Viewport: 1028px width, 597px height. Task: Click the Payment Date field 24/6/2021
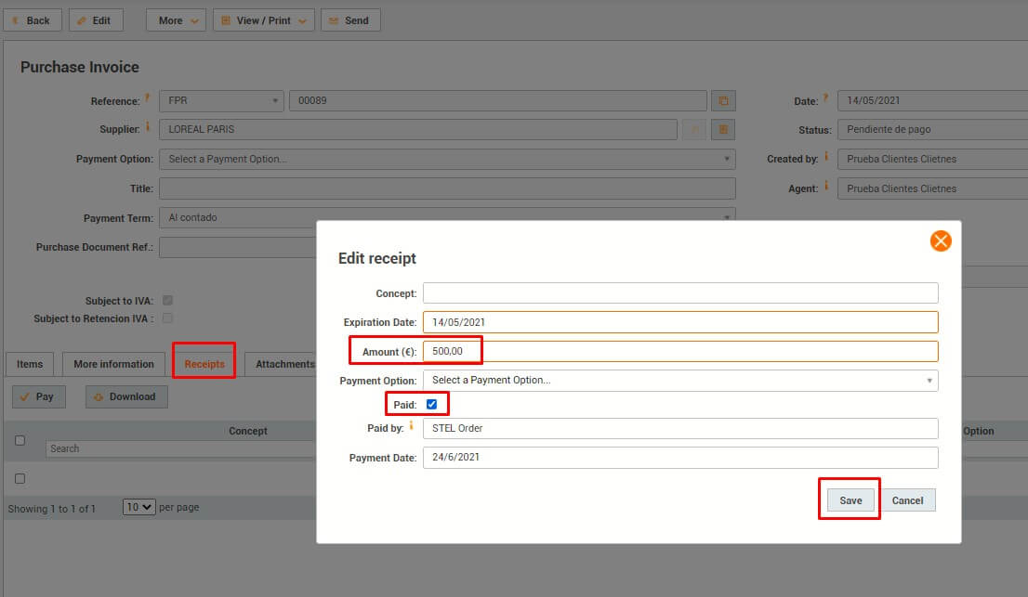coord(680,458)
